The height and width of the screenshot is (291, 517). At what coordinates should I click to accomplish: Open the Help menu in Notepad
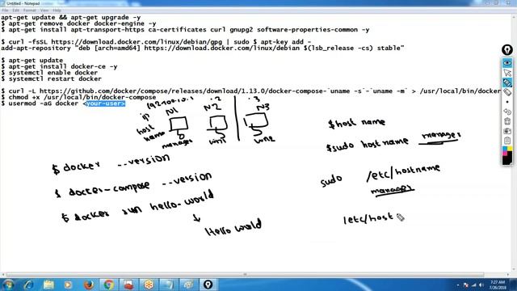point(57,11)
